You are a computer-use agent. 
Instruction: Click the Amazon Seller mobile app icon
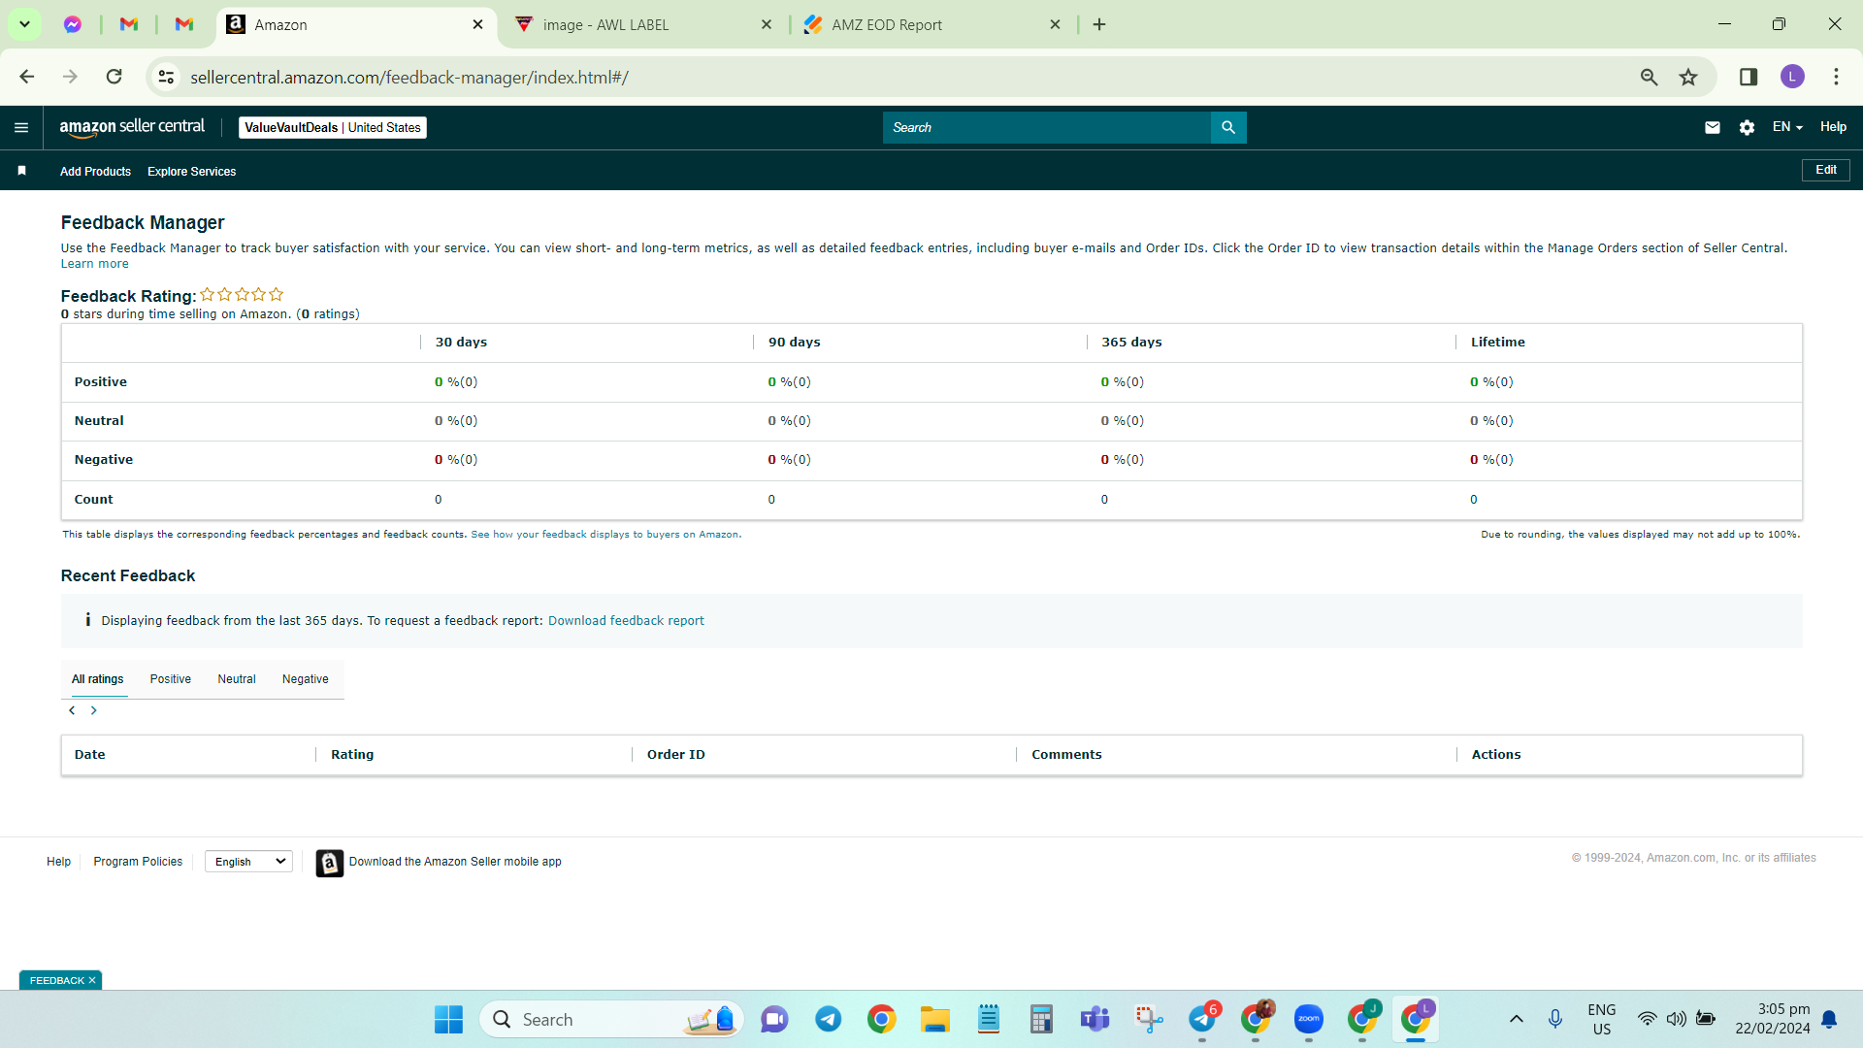[330, 863]
